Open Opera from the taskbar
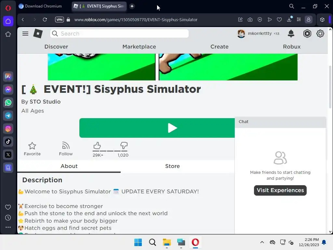 coord(195,242)
